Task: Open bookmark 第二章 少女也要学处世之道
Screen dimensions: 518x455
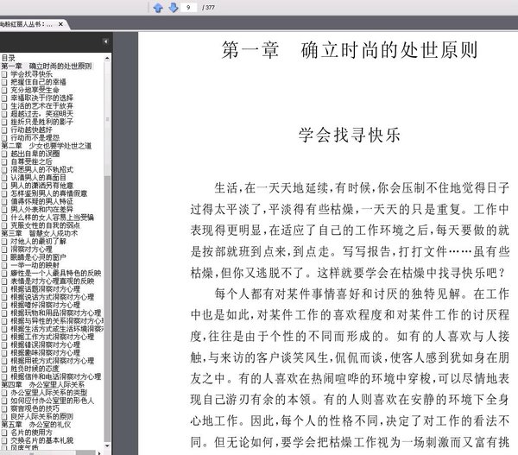Action: click(x=47, y=146)
